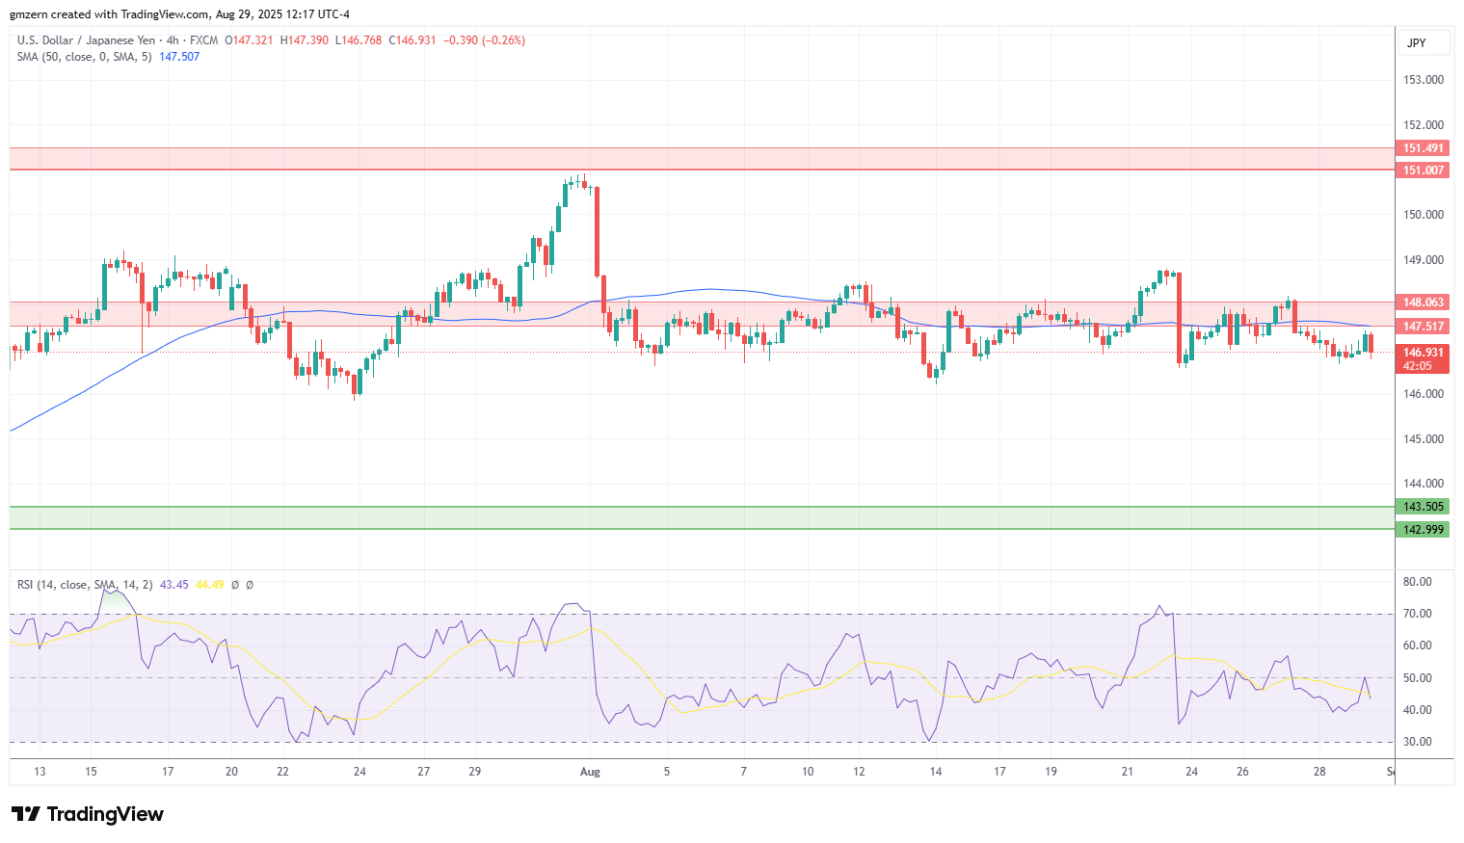Image resolution: width=1464 pixels, height=843 pixels.
Task: Click the date label 21 on time axis
Action: coord(1128,772)
